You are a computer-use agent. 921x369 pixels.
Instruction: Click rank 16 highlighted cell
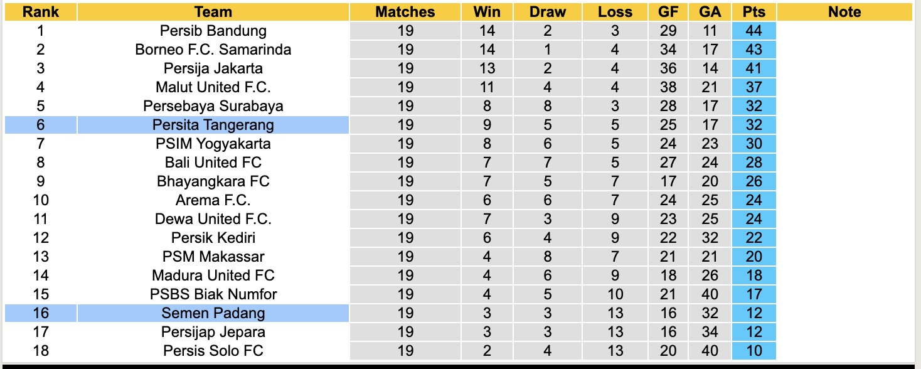click(x=41, y=313)
